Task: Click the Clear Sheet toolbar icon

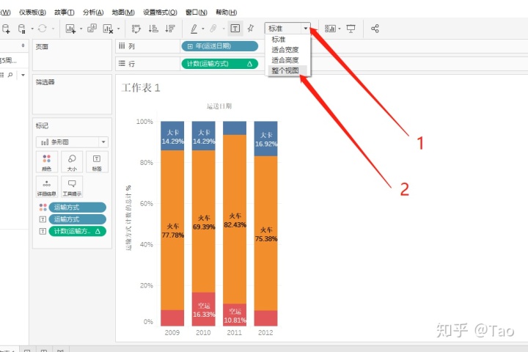Action: 108,29
